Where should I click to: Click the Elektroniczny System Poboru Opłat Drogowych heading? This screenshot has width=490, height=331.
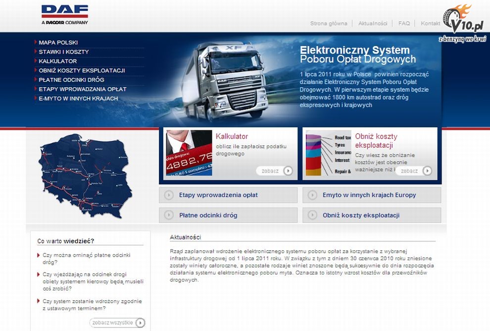(358, 55)
